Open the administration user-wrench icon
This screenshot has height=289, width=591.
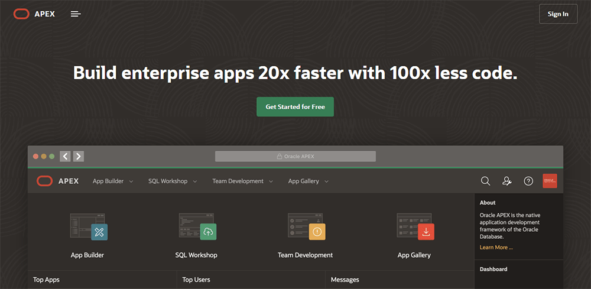pyautogui.click(x=507, y=181)
